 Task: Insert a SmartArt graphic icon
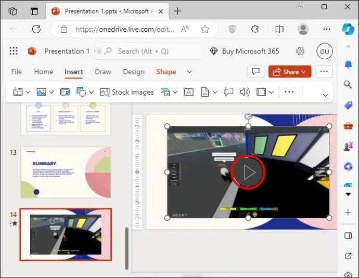tap(165, 92)
